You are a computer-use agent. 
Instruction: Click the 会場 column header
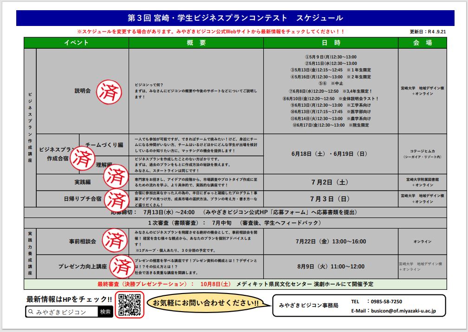click(x=422, y=43)
